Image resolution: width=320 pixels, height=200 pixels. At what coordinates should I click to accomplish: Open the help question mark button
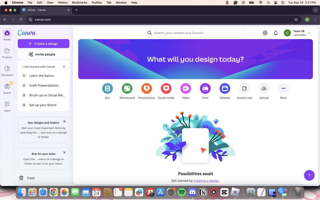tap(309, 175)
